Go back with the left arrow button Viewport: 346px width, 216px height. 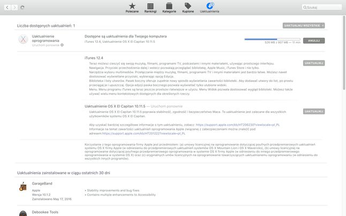[7, 7]
